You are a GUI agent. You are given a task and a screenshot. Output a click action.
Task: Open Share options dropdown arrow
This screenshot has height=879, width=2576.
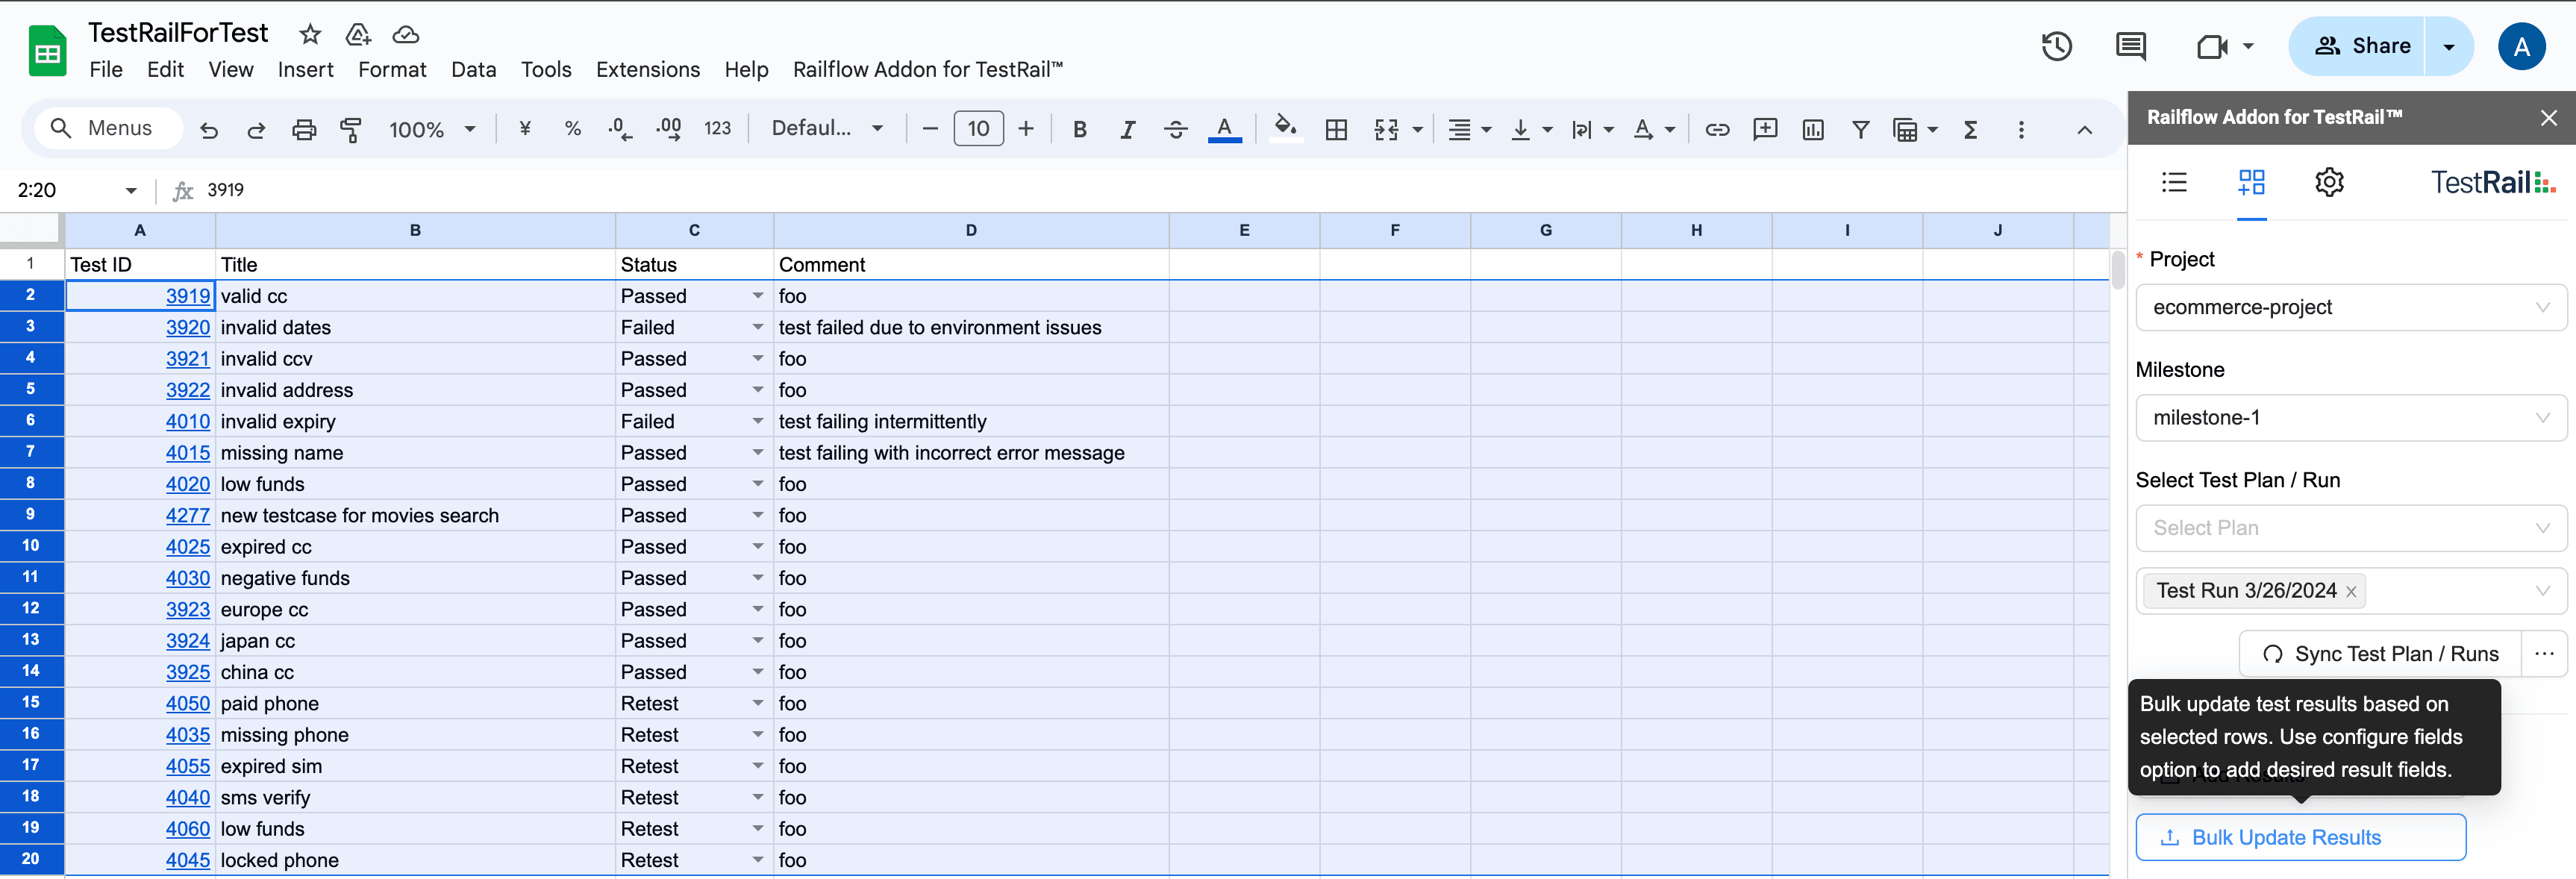point(2449,46)
